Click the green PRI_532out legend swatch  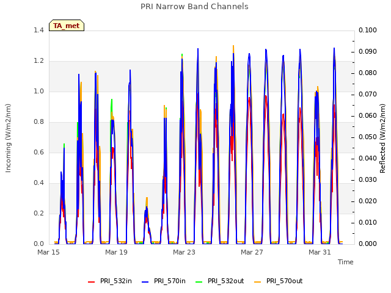point(199,281)
